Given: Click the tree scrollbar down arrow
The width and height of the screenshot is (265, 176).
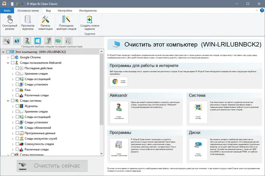Looking at the screenshot, I should click(x=101, y=153).
